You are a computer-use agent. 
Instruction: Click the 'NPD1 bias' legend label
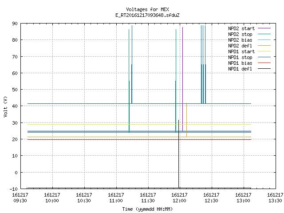[x=240, y=63]
